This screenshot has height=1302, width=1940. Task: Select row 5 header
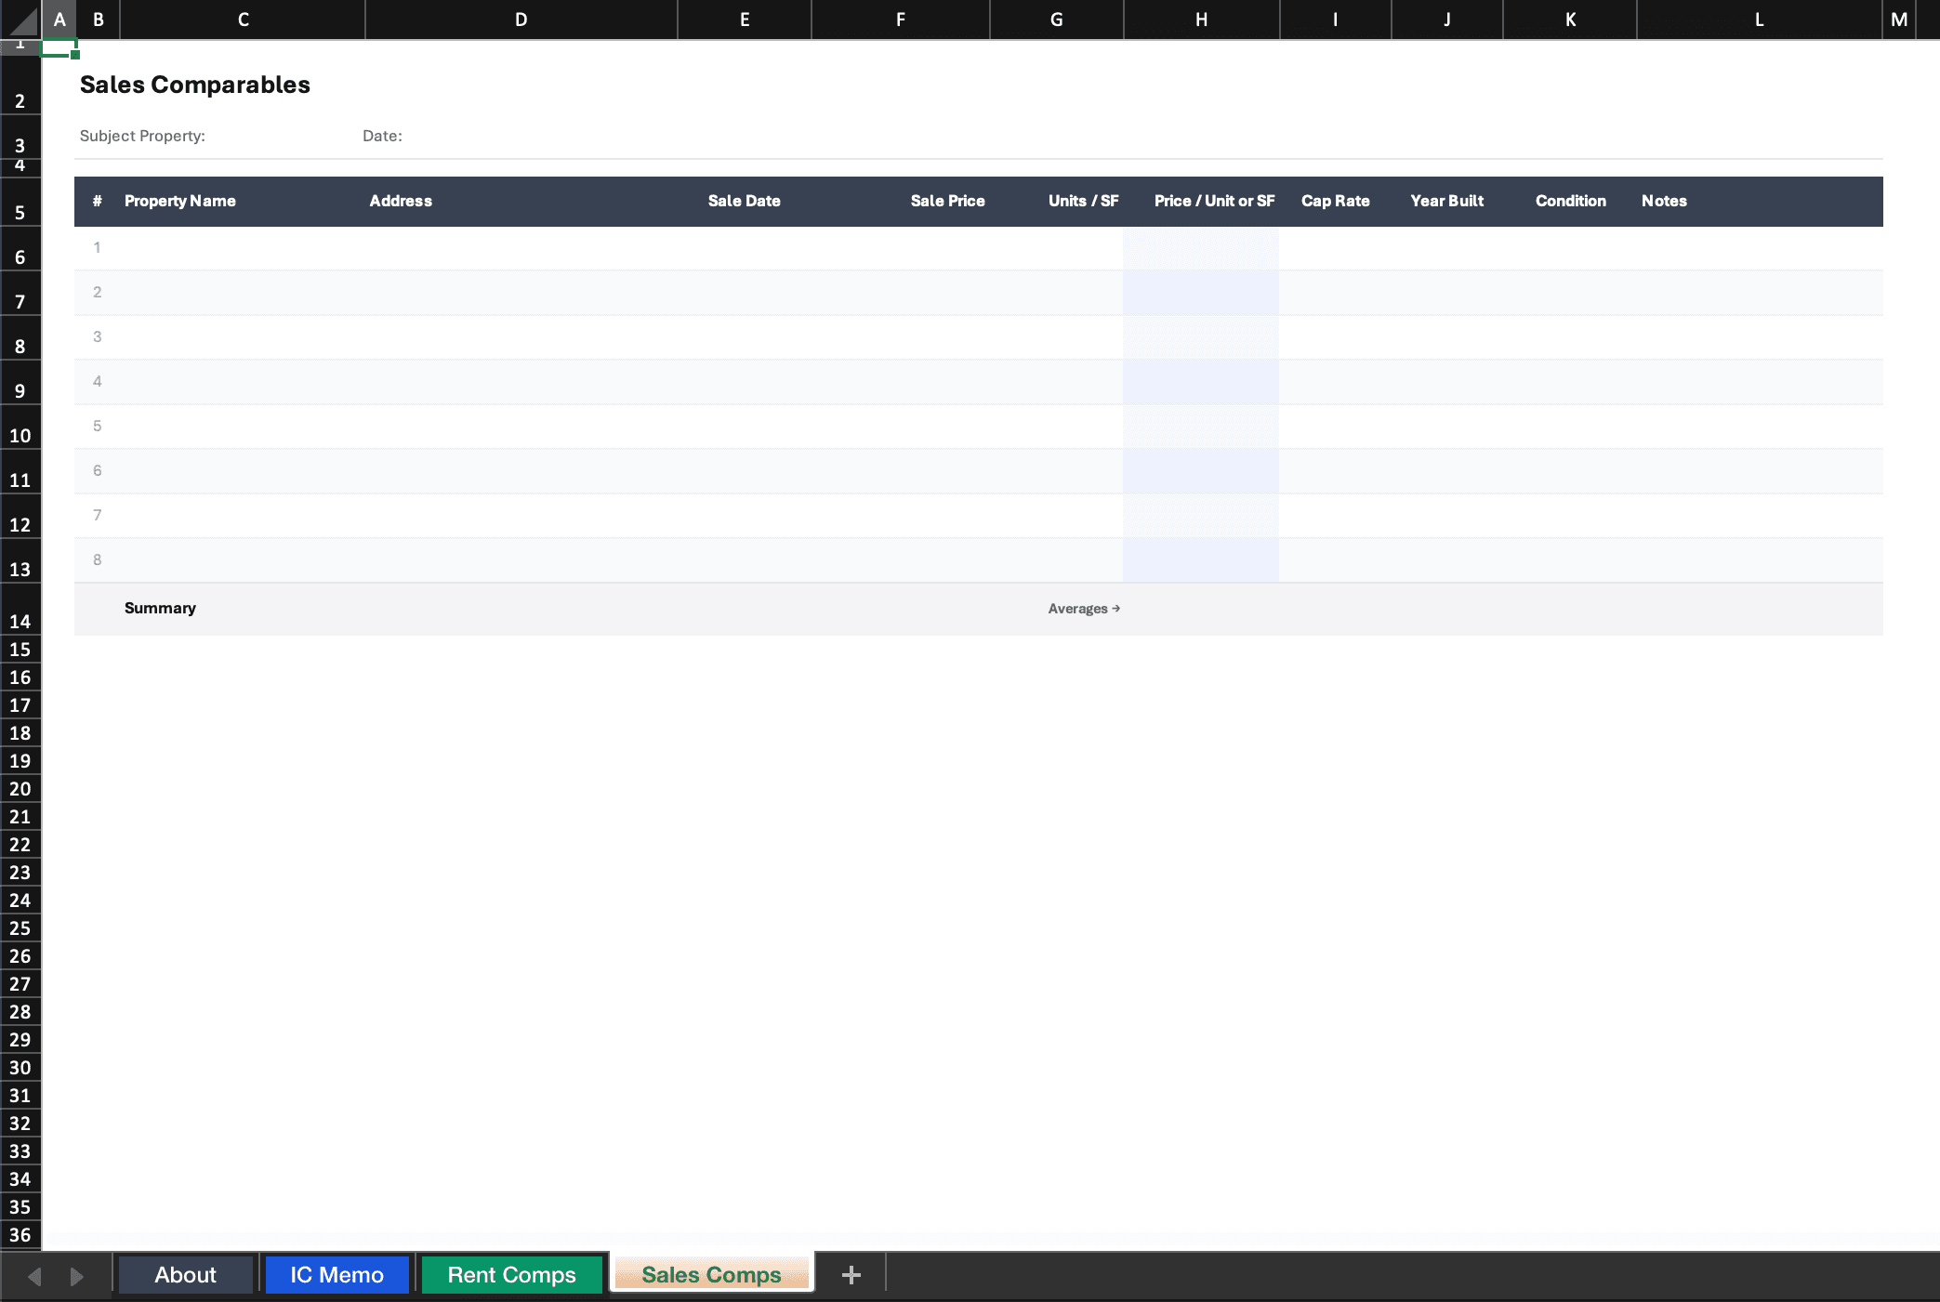click(20, 212)
